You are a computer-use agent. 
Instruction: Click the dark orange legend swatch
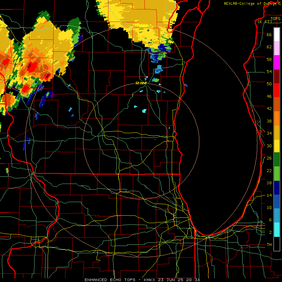tap(277, 104)
